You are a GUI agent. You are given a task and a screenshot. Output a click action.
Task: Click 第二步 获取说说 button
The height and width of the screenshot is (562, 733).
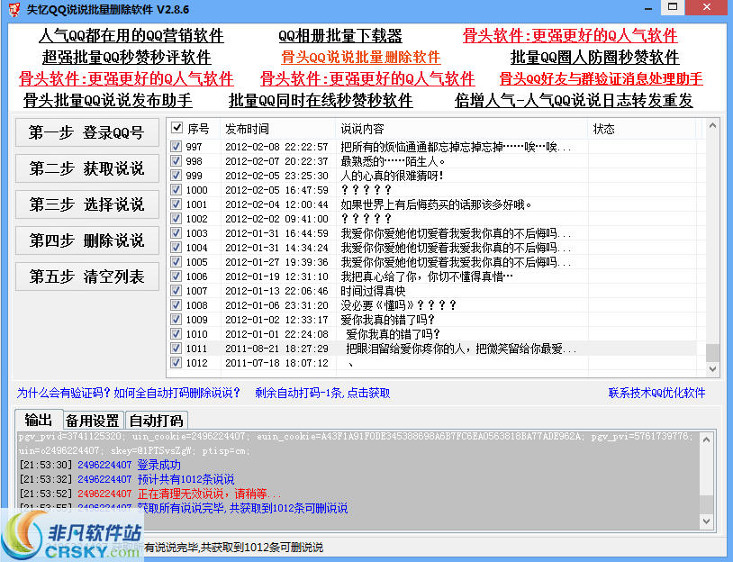point(87,168)
